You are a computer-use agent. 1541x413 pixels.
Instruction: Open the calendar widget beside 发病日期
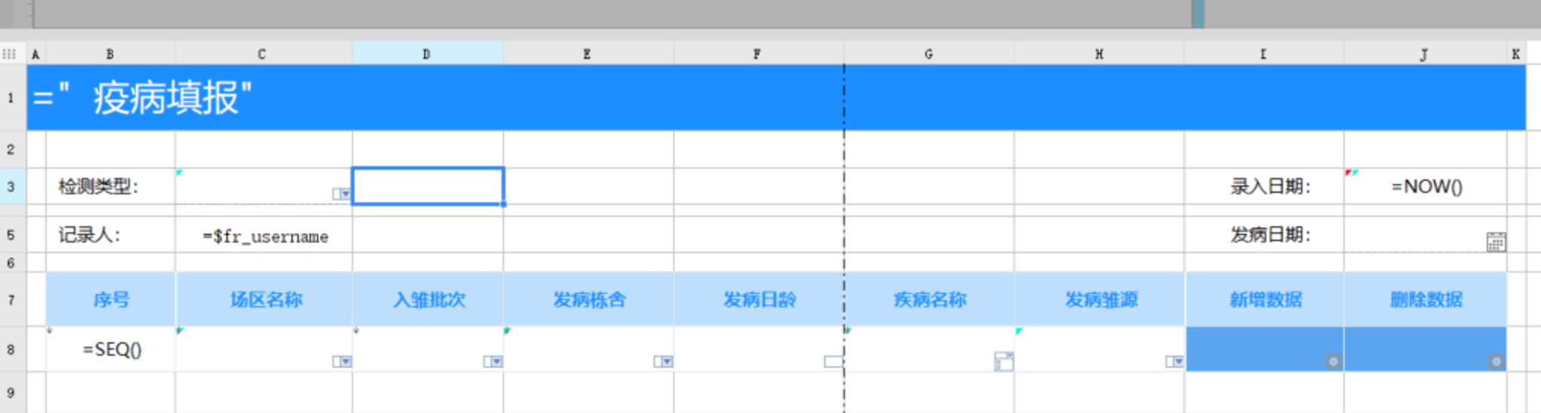tap(1496, 242)
